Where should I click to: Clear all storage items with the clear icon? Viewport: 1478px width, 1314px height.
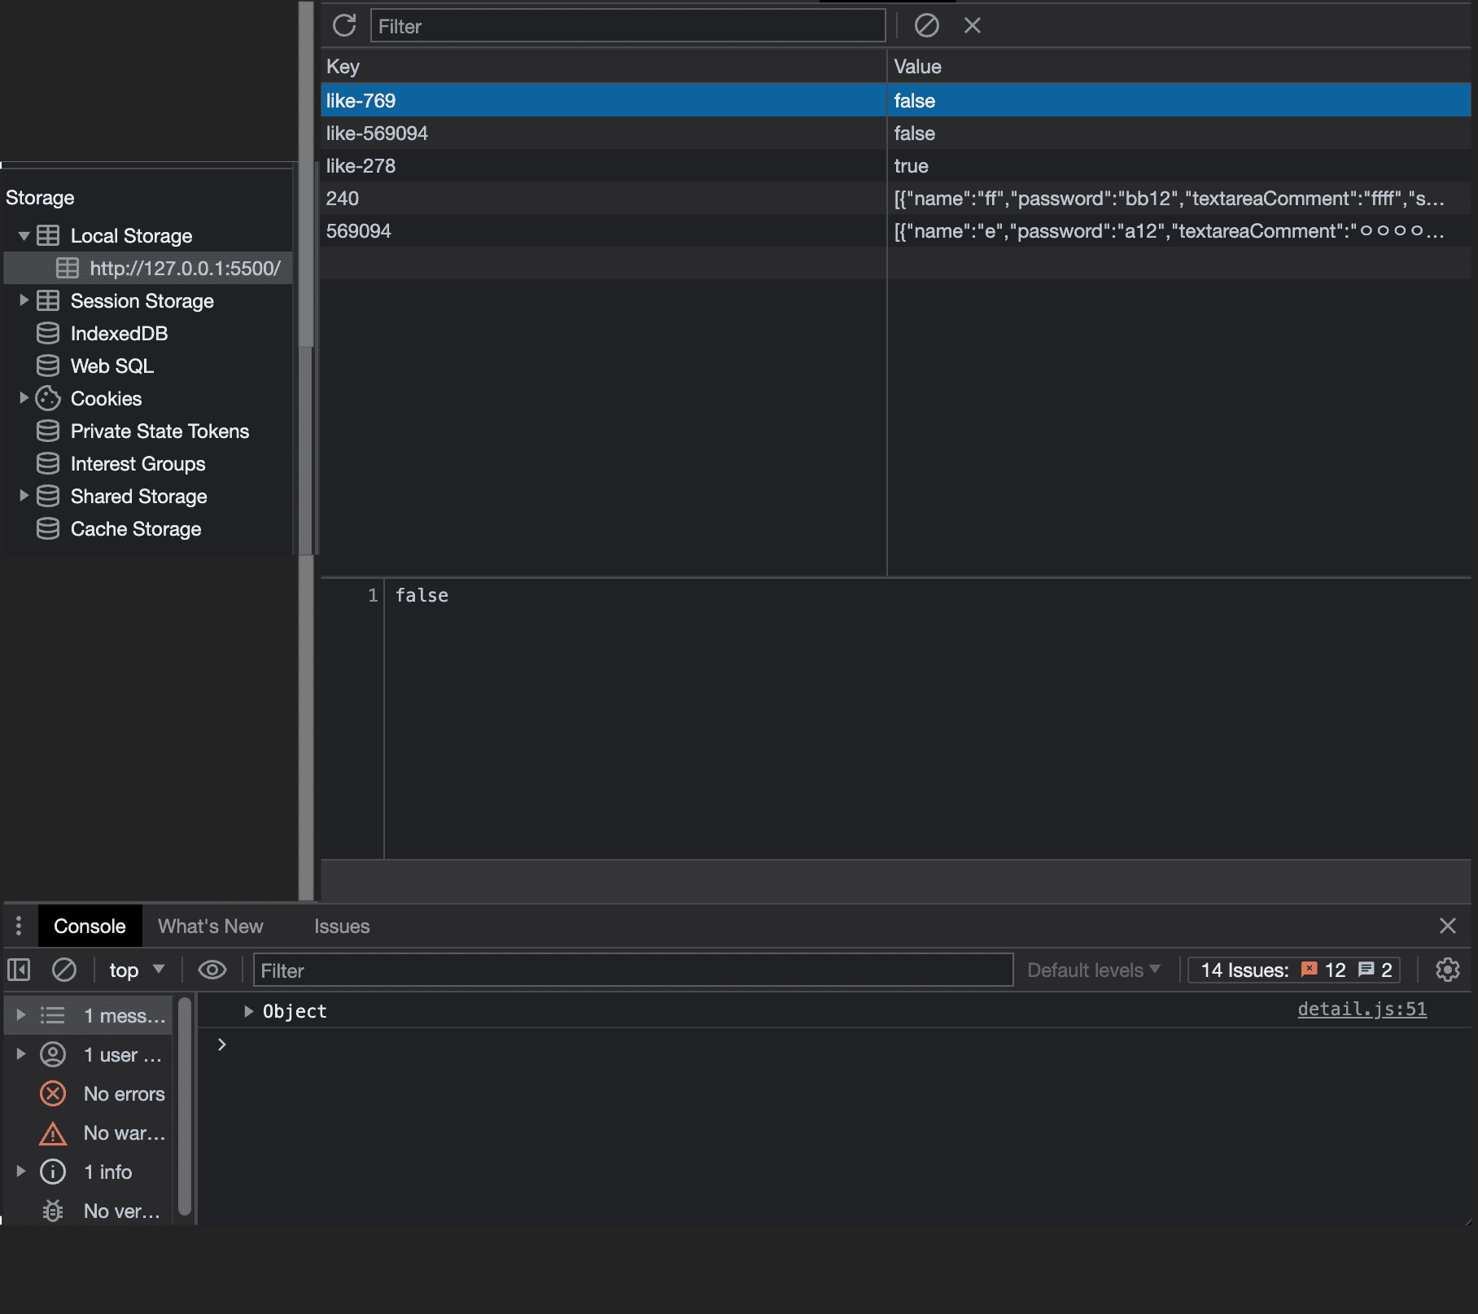(926, 25)
